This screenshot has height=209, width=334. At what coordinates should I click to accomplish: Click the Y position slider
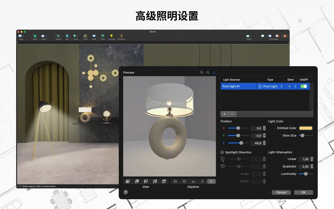pyautogui.click(x=238, y=135)
